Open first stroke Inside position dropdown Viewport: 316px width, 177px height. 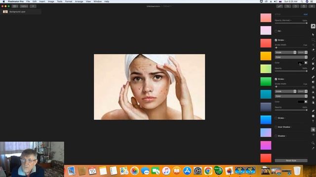[285, 53]
